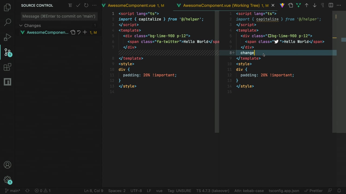Open the Extensions view
The image size is (346, 194).
point(7,67)
